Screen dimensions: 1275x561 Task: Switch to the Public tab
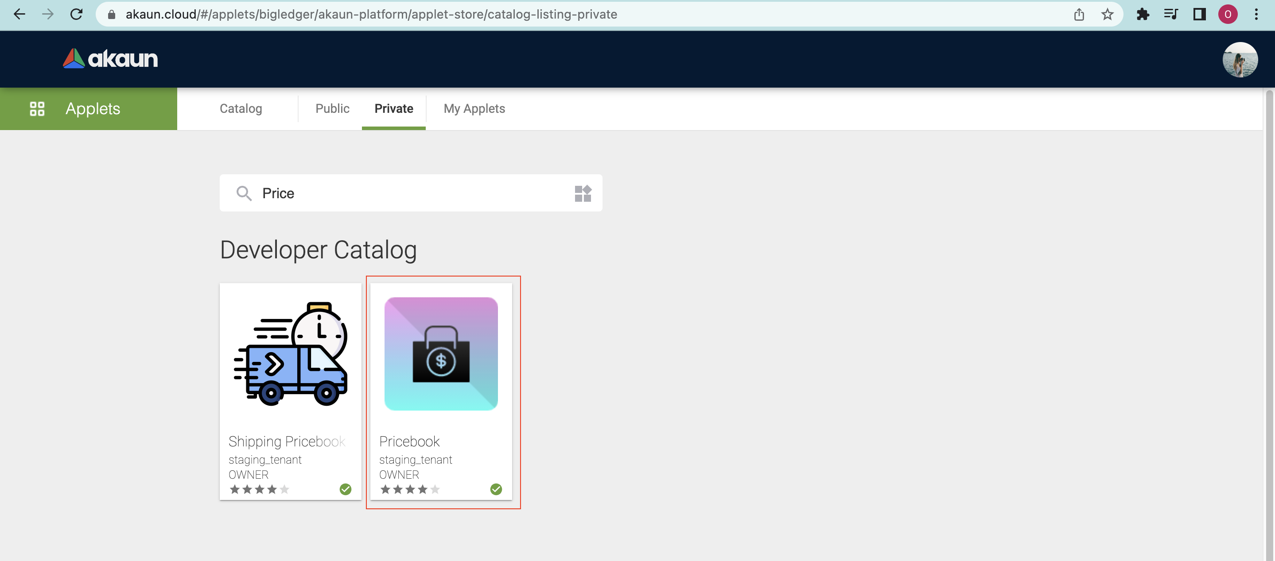click(x=332, y=109)
